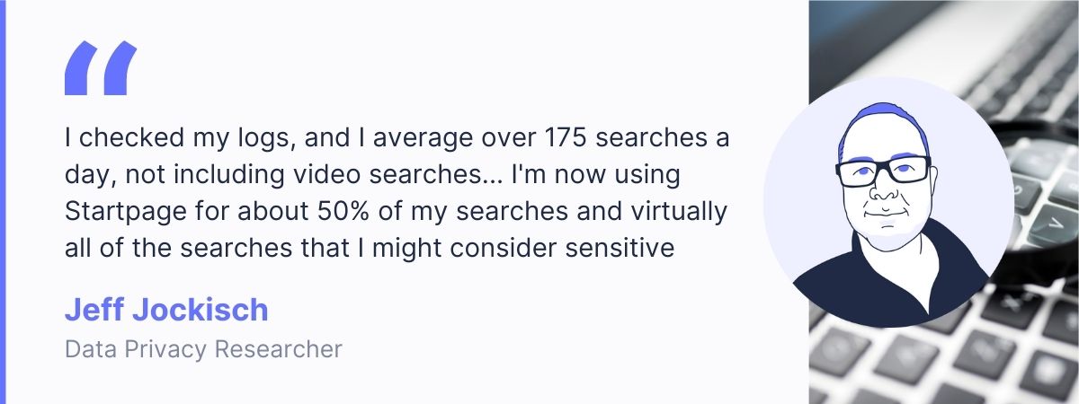Click the black glasses on the avatar
This screenshot has width=1079, height=404.
(883, 170)
